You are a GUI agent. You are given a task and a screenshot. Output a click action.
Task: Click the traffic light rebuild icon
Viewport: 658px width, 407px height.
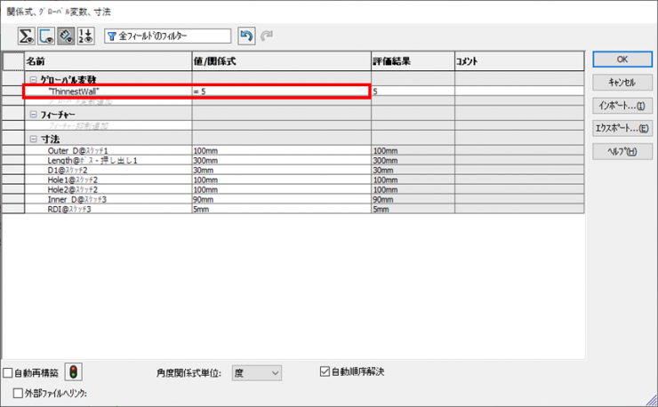[74, 373]
